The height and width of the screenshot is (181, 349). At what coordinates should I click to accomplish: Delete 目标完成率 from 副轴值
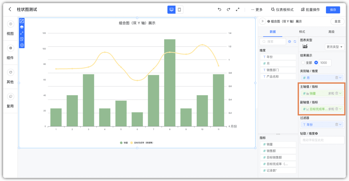pos(336,109)
